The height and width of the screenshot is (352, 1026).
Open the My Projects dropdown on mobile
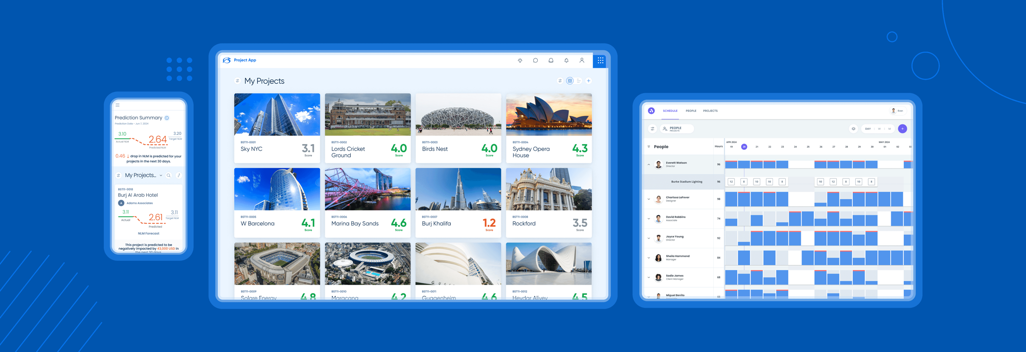coord(161,176)
